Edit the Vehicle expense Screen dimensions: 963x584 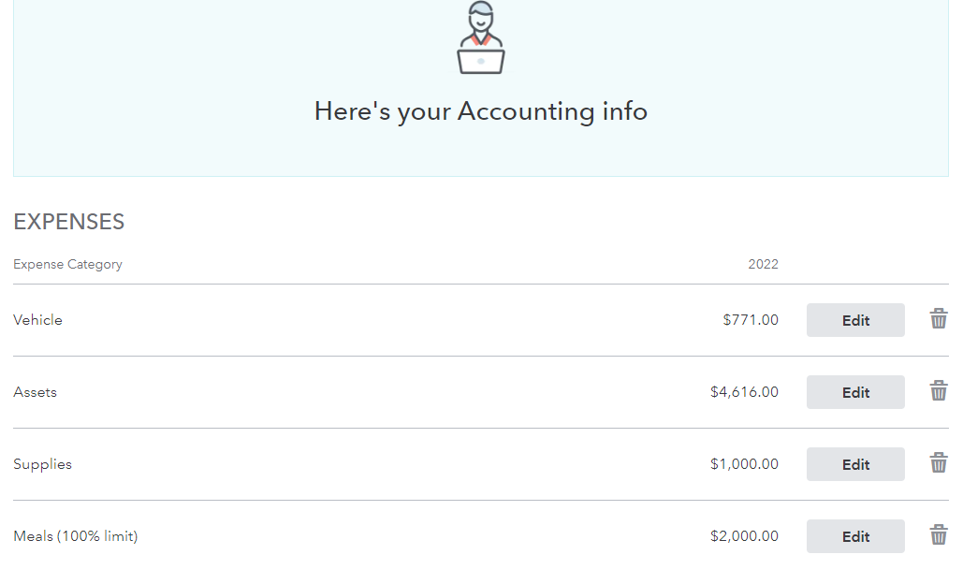pos(855,320)
